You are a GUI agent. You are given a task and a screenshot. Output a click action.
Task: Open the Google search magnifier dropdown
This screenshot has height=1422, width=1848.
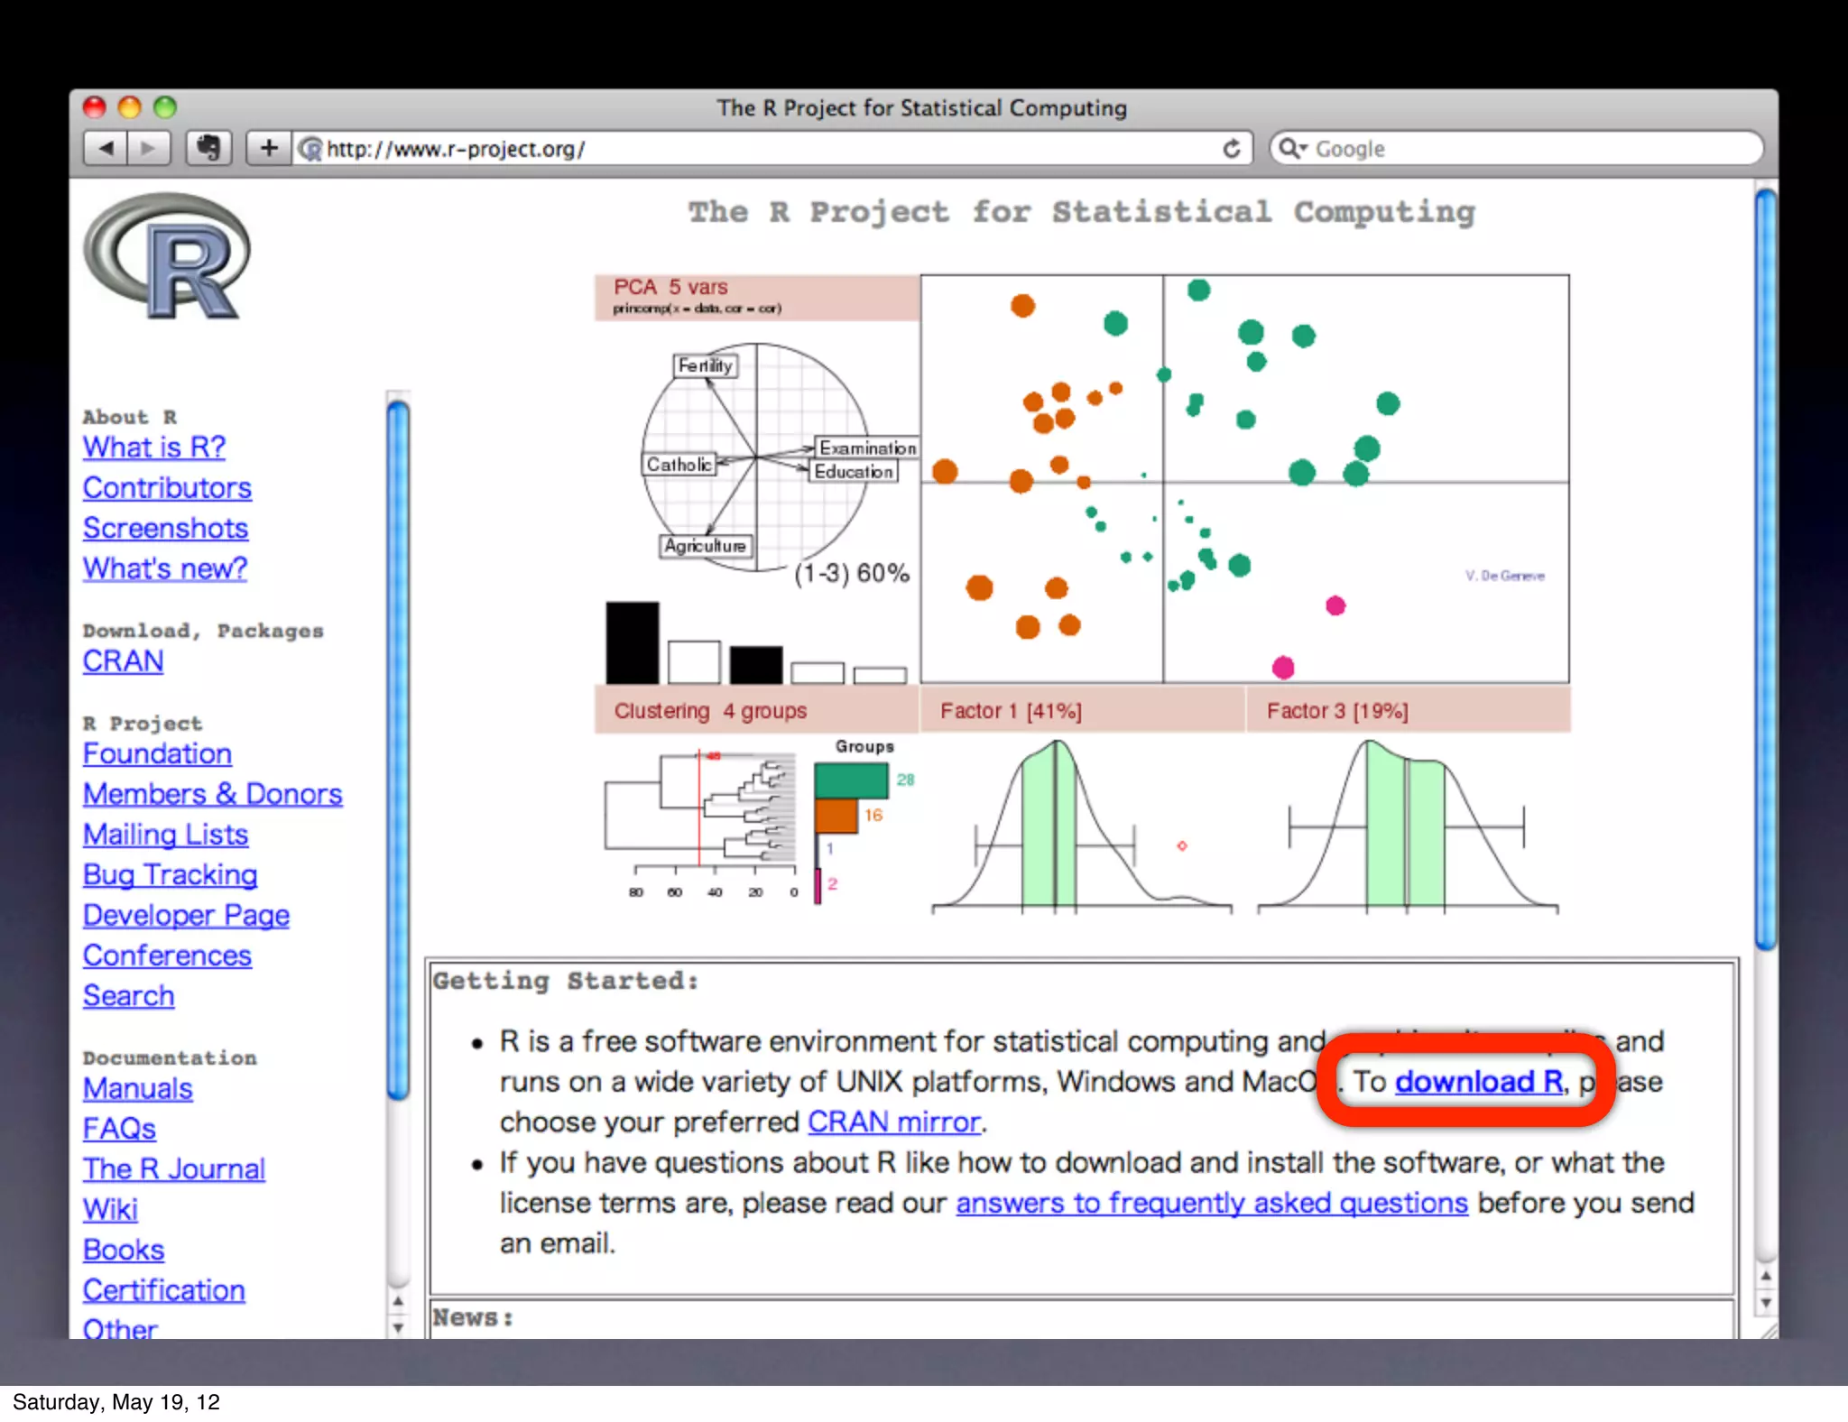(x=1292, y=148)
